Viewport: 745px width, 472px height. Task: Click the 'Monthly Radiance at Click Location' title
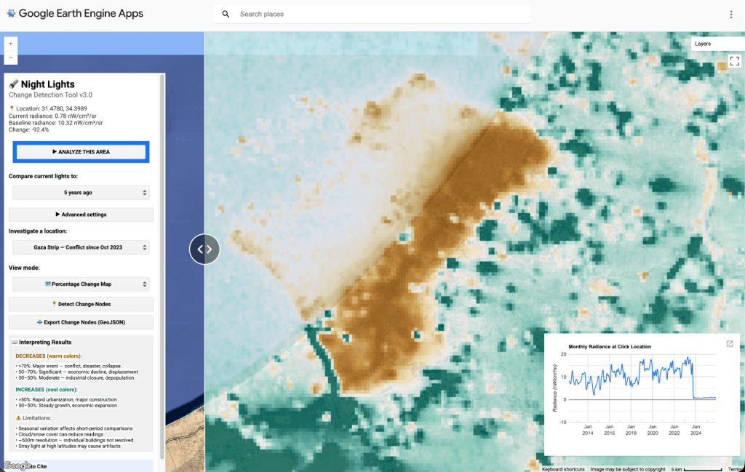(610, 347)
